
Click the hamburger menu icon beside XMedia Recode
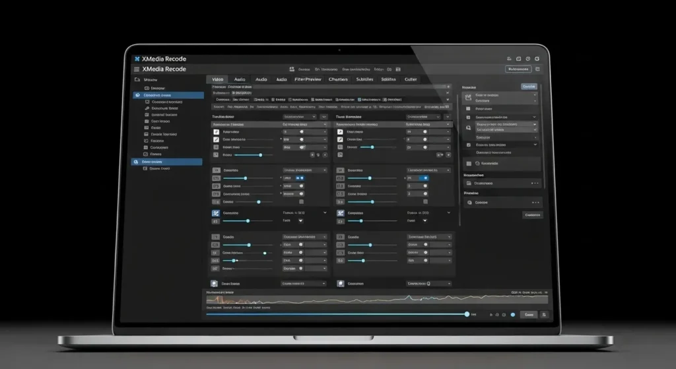tap(137, 69)
